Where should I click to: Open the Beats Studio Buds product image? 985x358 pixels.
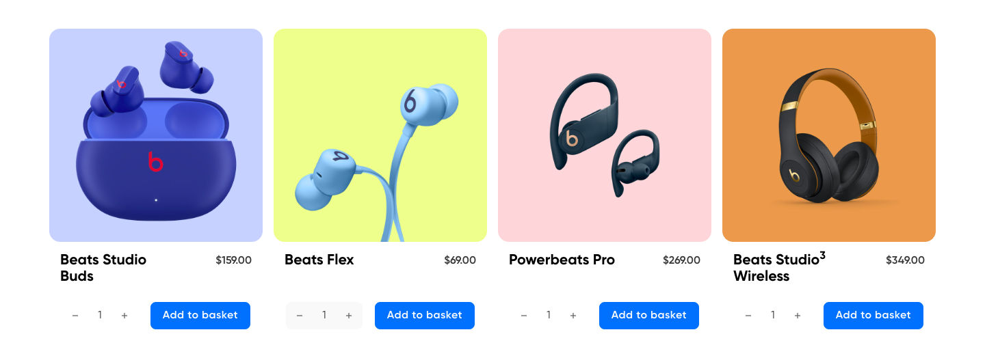tap(156, 135)
